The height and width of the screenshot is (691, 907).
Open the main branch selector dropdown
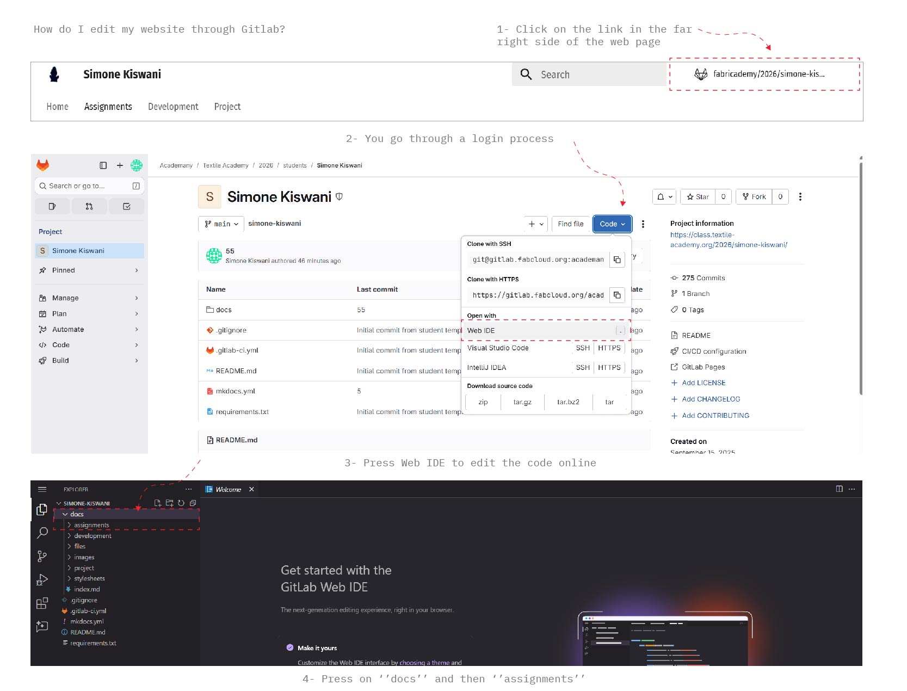tap(221, 224)
